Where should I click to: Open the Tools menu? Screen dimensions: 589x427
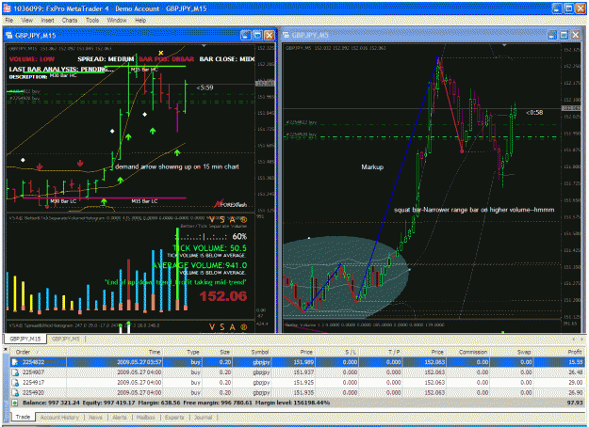click(92, 21)
